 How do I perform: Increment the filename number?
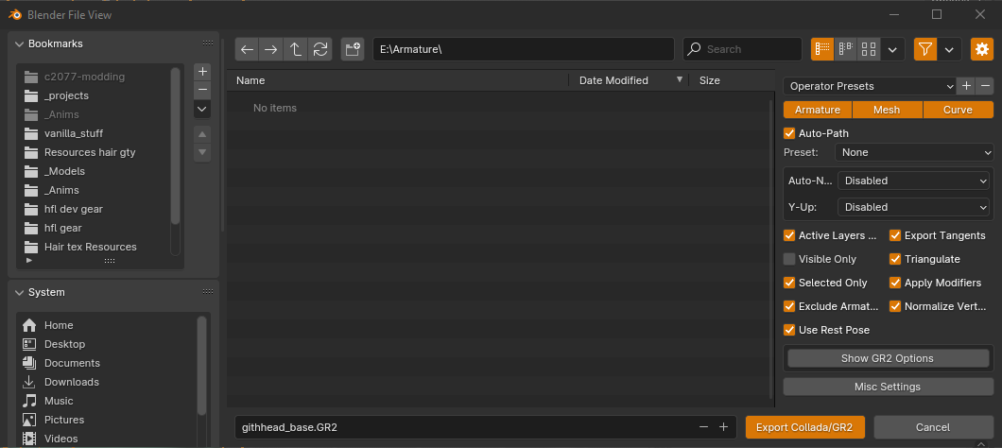click(x=723, y=427)
